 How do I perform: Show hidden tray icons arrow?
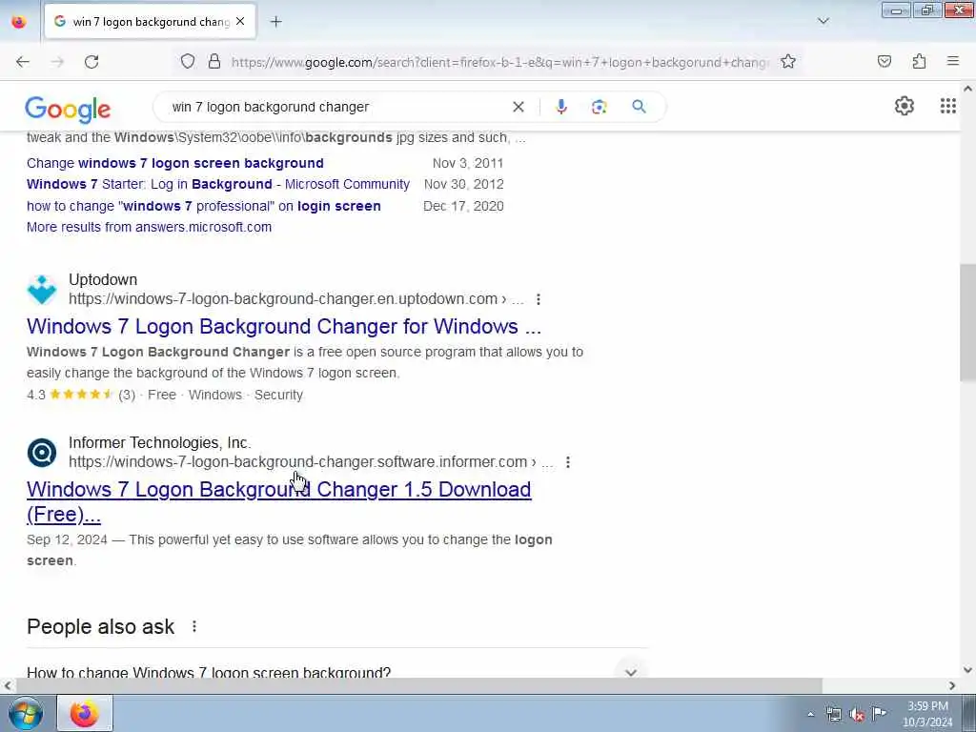(810, 714)
